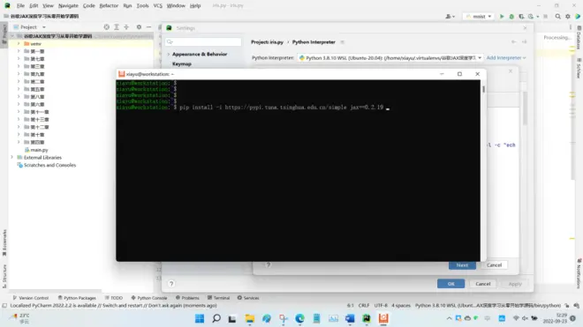Expand the venv folder
Screen dimensions: 583x327
[19, 43]
